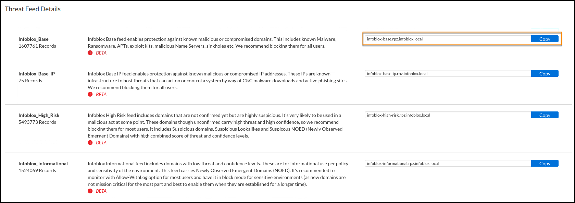Click the BETA label for Infoblox_Base_IP
575x203 pixels.
pos(101,94)
